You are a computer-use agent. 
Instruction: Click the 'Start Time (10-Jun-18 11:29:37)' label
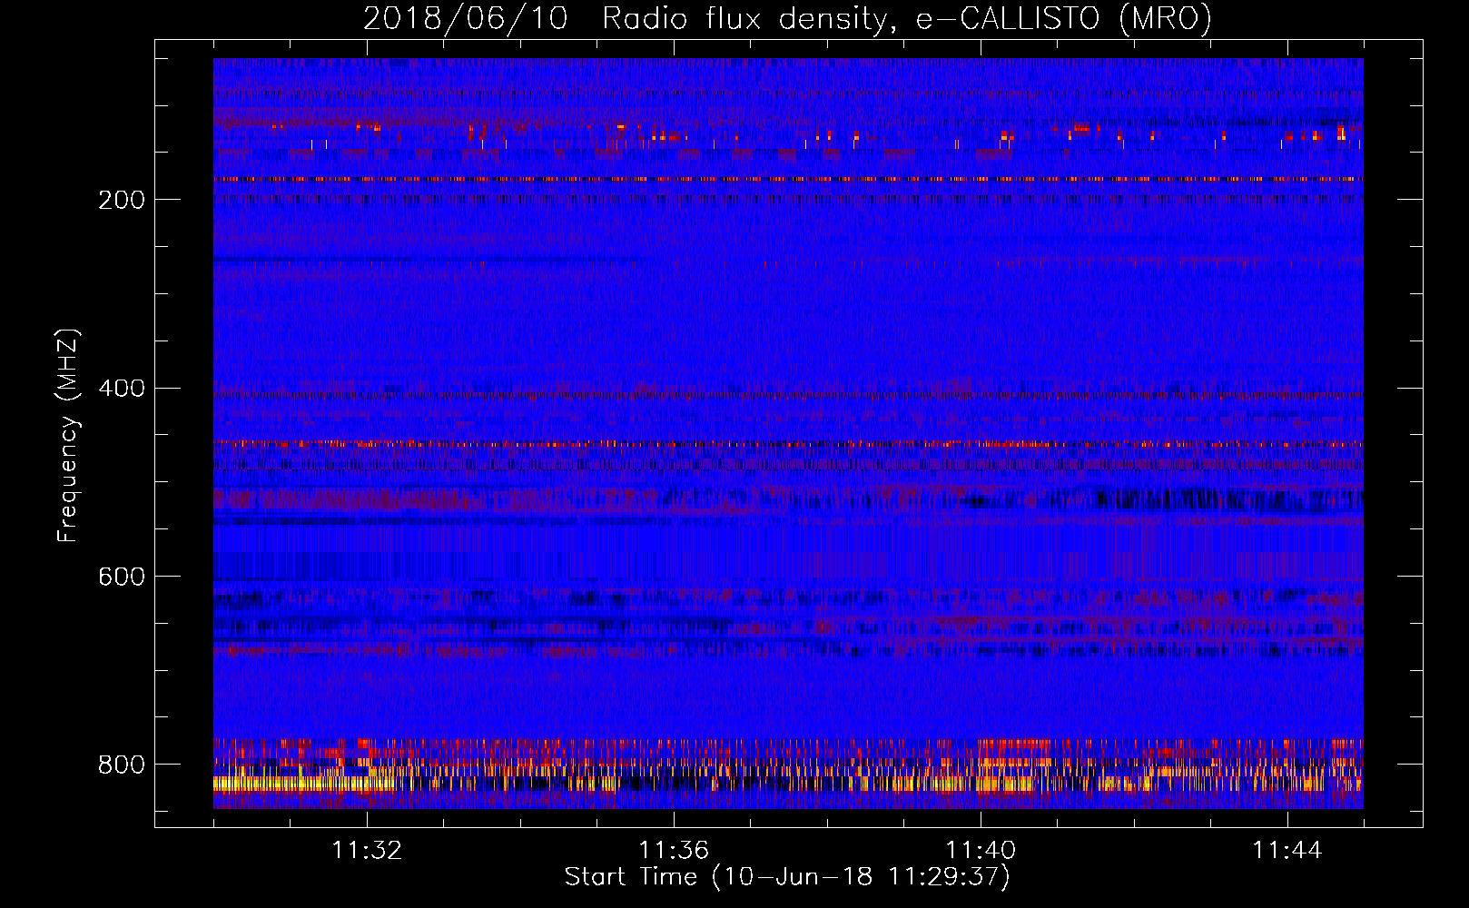[x=787, y=877]
